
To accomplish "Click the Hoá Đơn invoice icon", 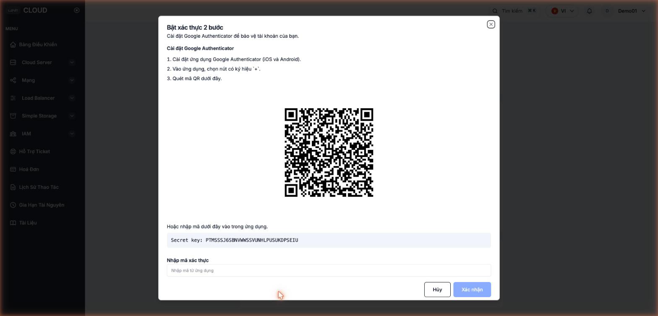I will click(x=13, y=170).
